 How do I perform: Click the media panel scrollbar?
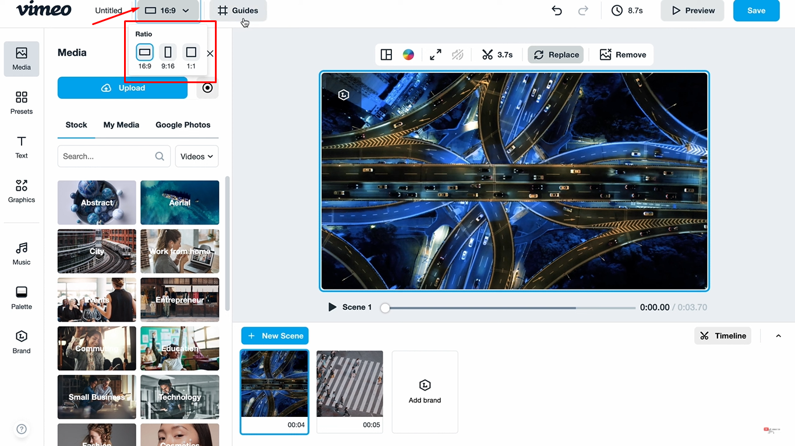click(227, 243)
